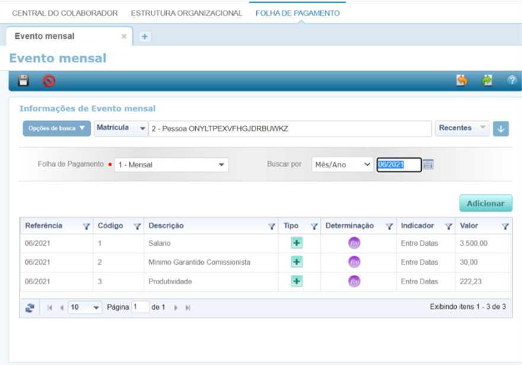Open Estrutura Organizacional menu
This screenshot has height=365, width=522.
click(x=186, y=13)
